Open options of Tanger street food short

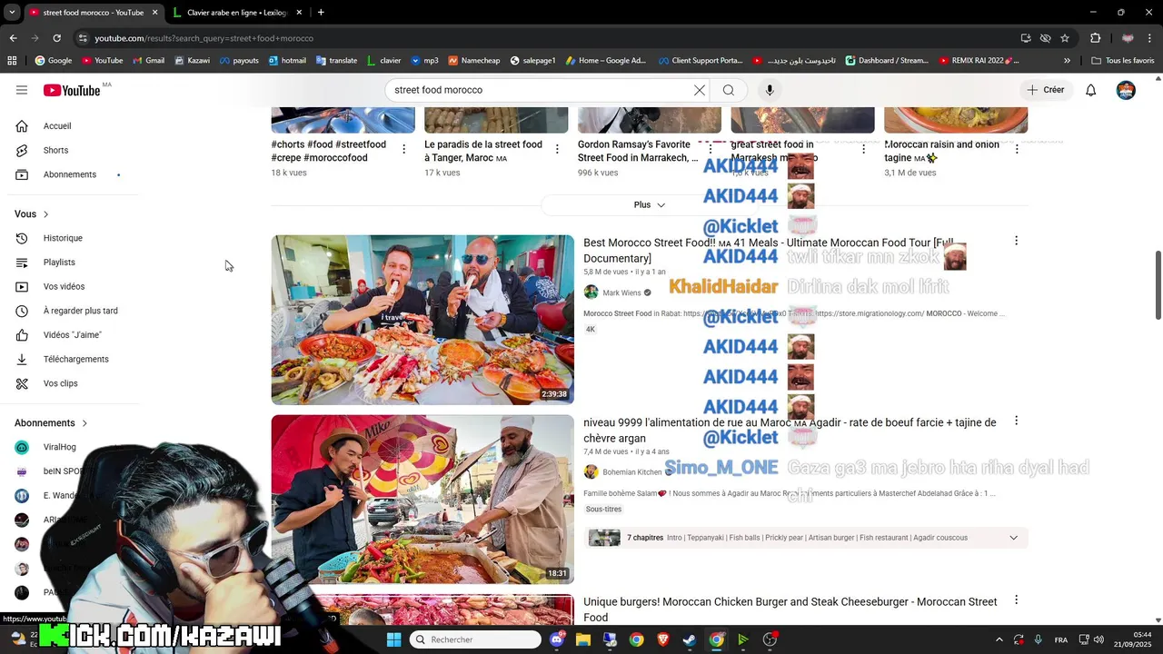click(x=557, y=149)
